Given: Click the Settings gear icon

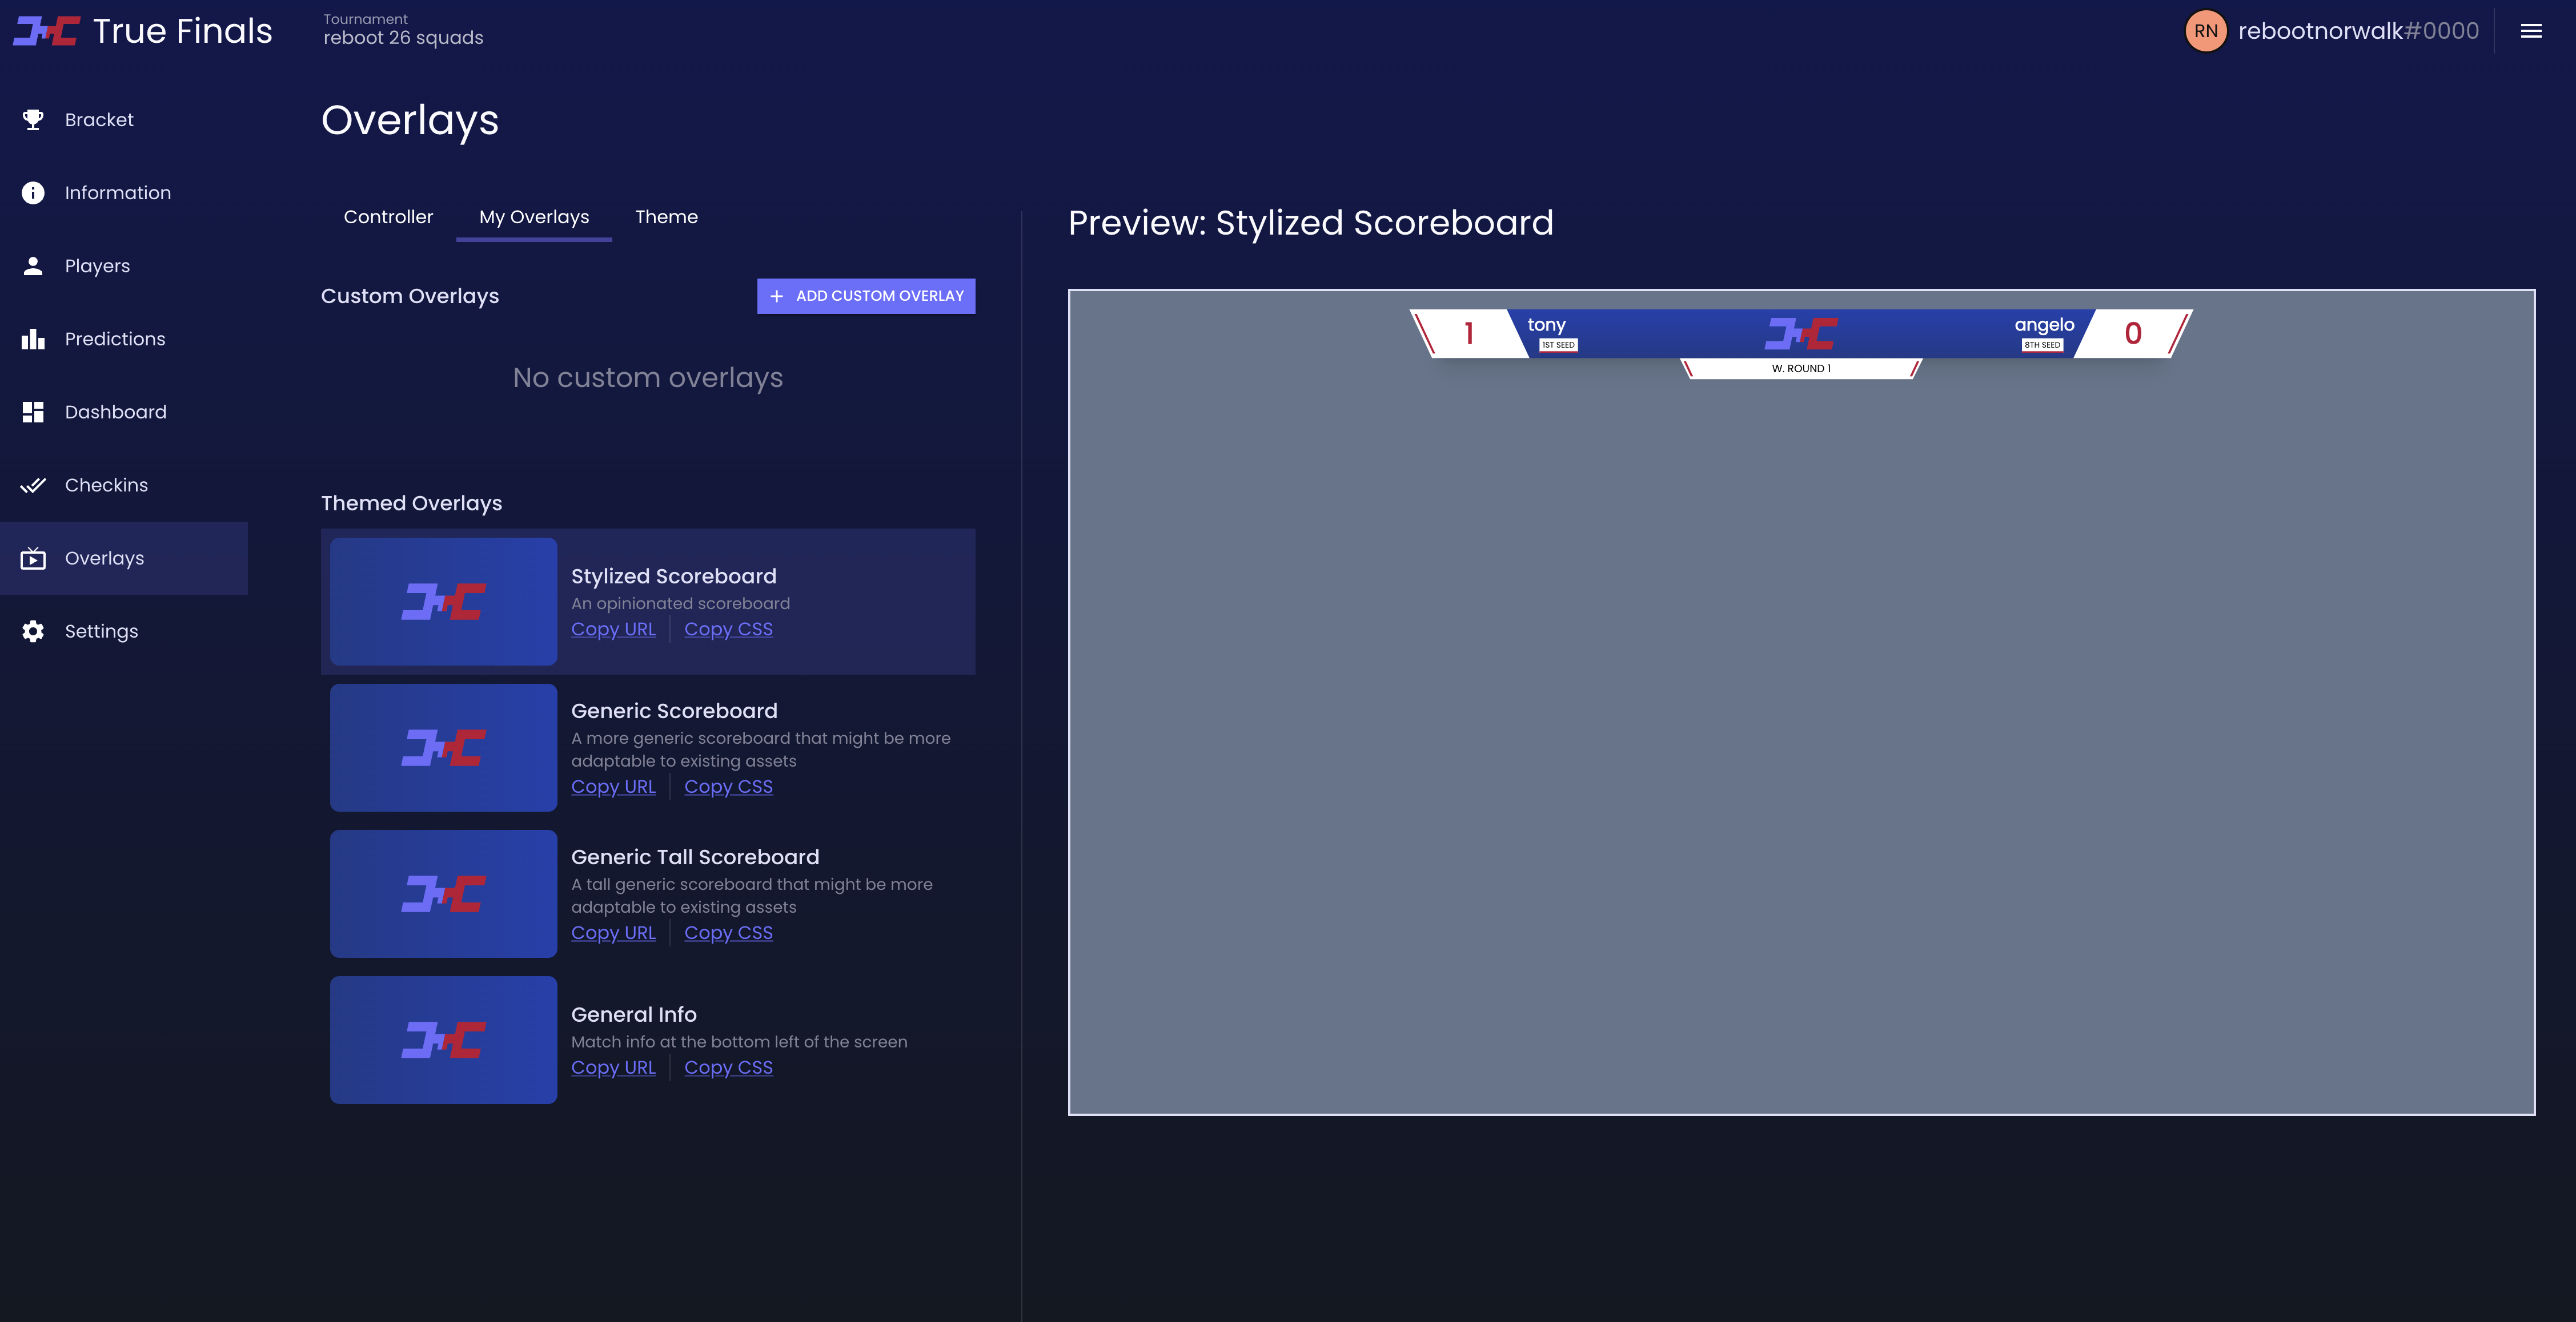Looking at the screenshot, I should [x=33, y=631].
